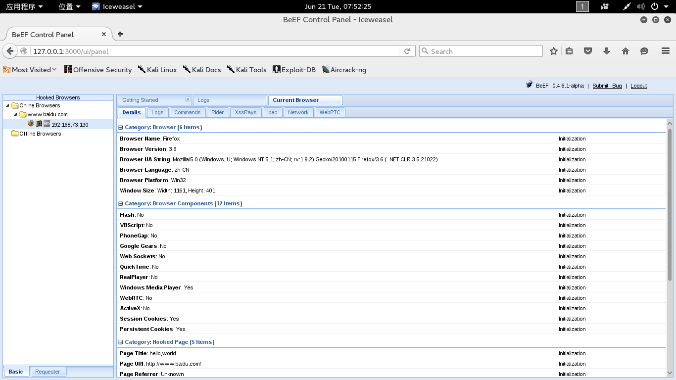Click the browser back arrow button
This screenshot has height=380, width=676.
(10, 51)
